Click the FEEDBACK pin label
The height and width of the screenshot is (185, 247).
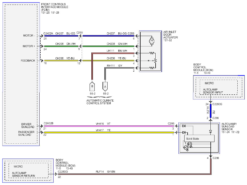[28, 61]
